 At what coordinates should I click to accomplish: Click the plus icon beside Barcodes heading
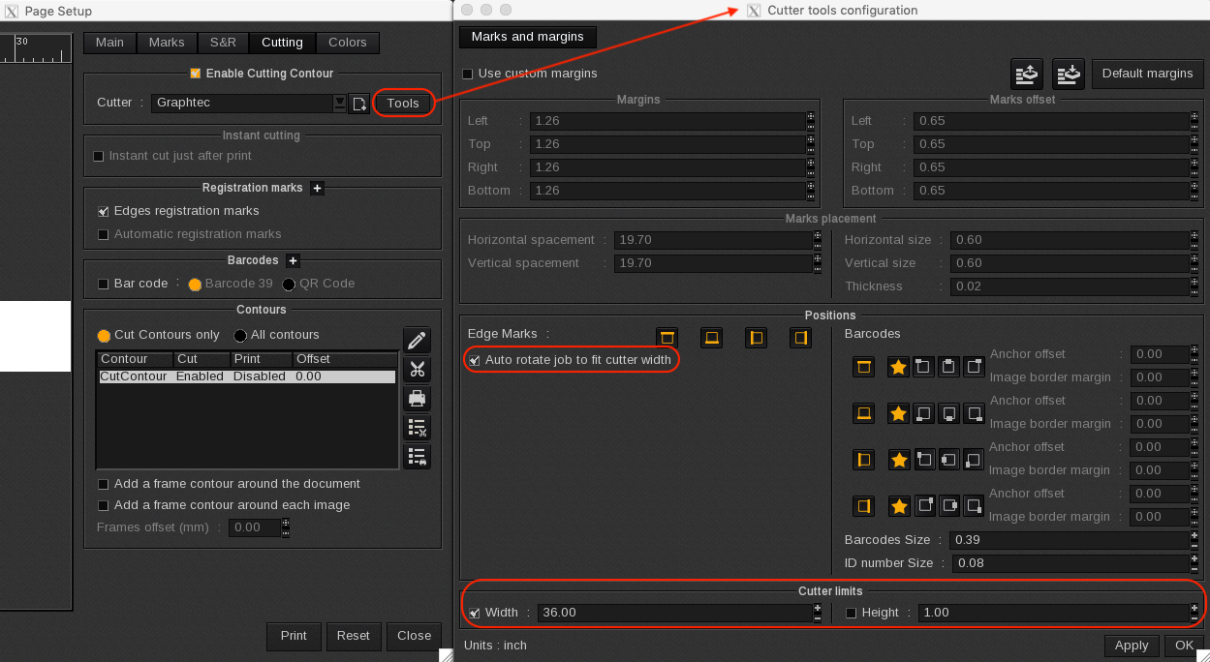click(293, 260)
